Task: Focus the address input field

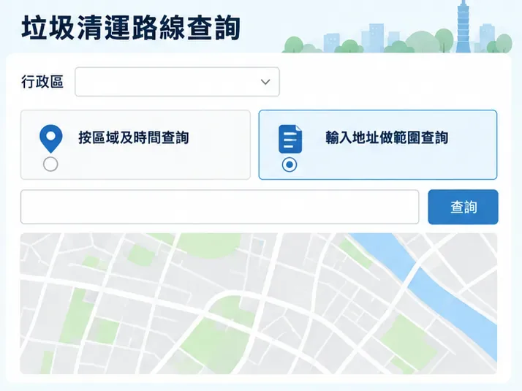Action: (220, 207)
